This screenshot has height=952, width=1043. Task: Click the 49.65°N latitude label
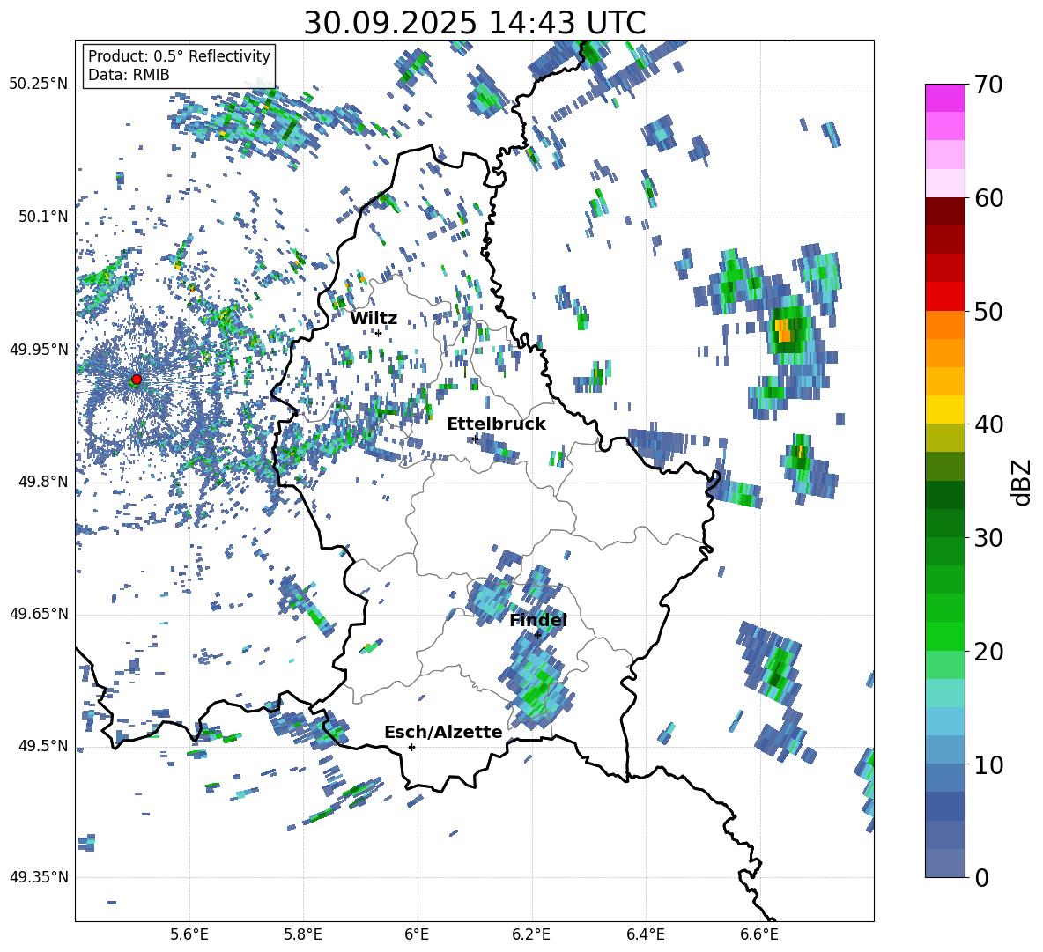tap(39, 614)
